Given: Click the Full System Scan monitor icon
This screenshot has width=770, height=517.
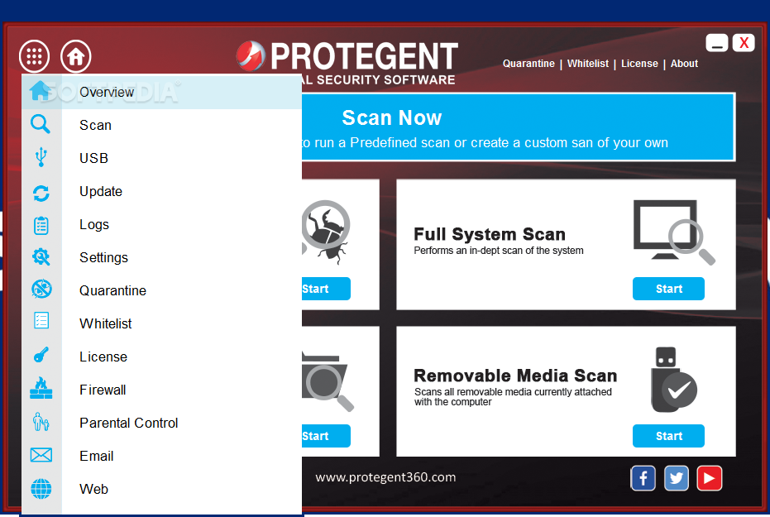Looking at the screenshot, I should (674, 232).
